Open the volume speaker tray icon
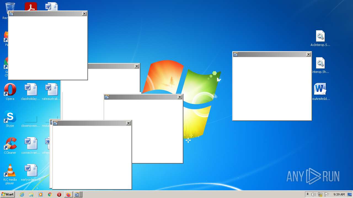 click(x=314, y=194)
